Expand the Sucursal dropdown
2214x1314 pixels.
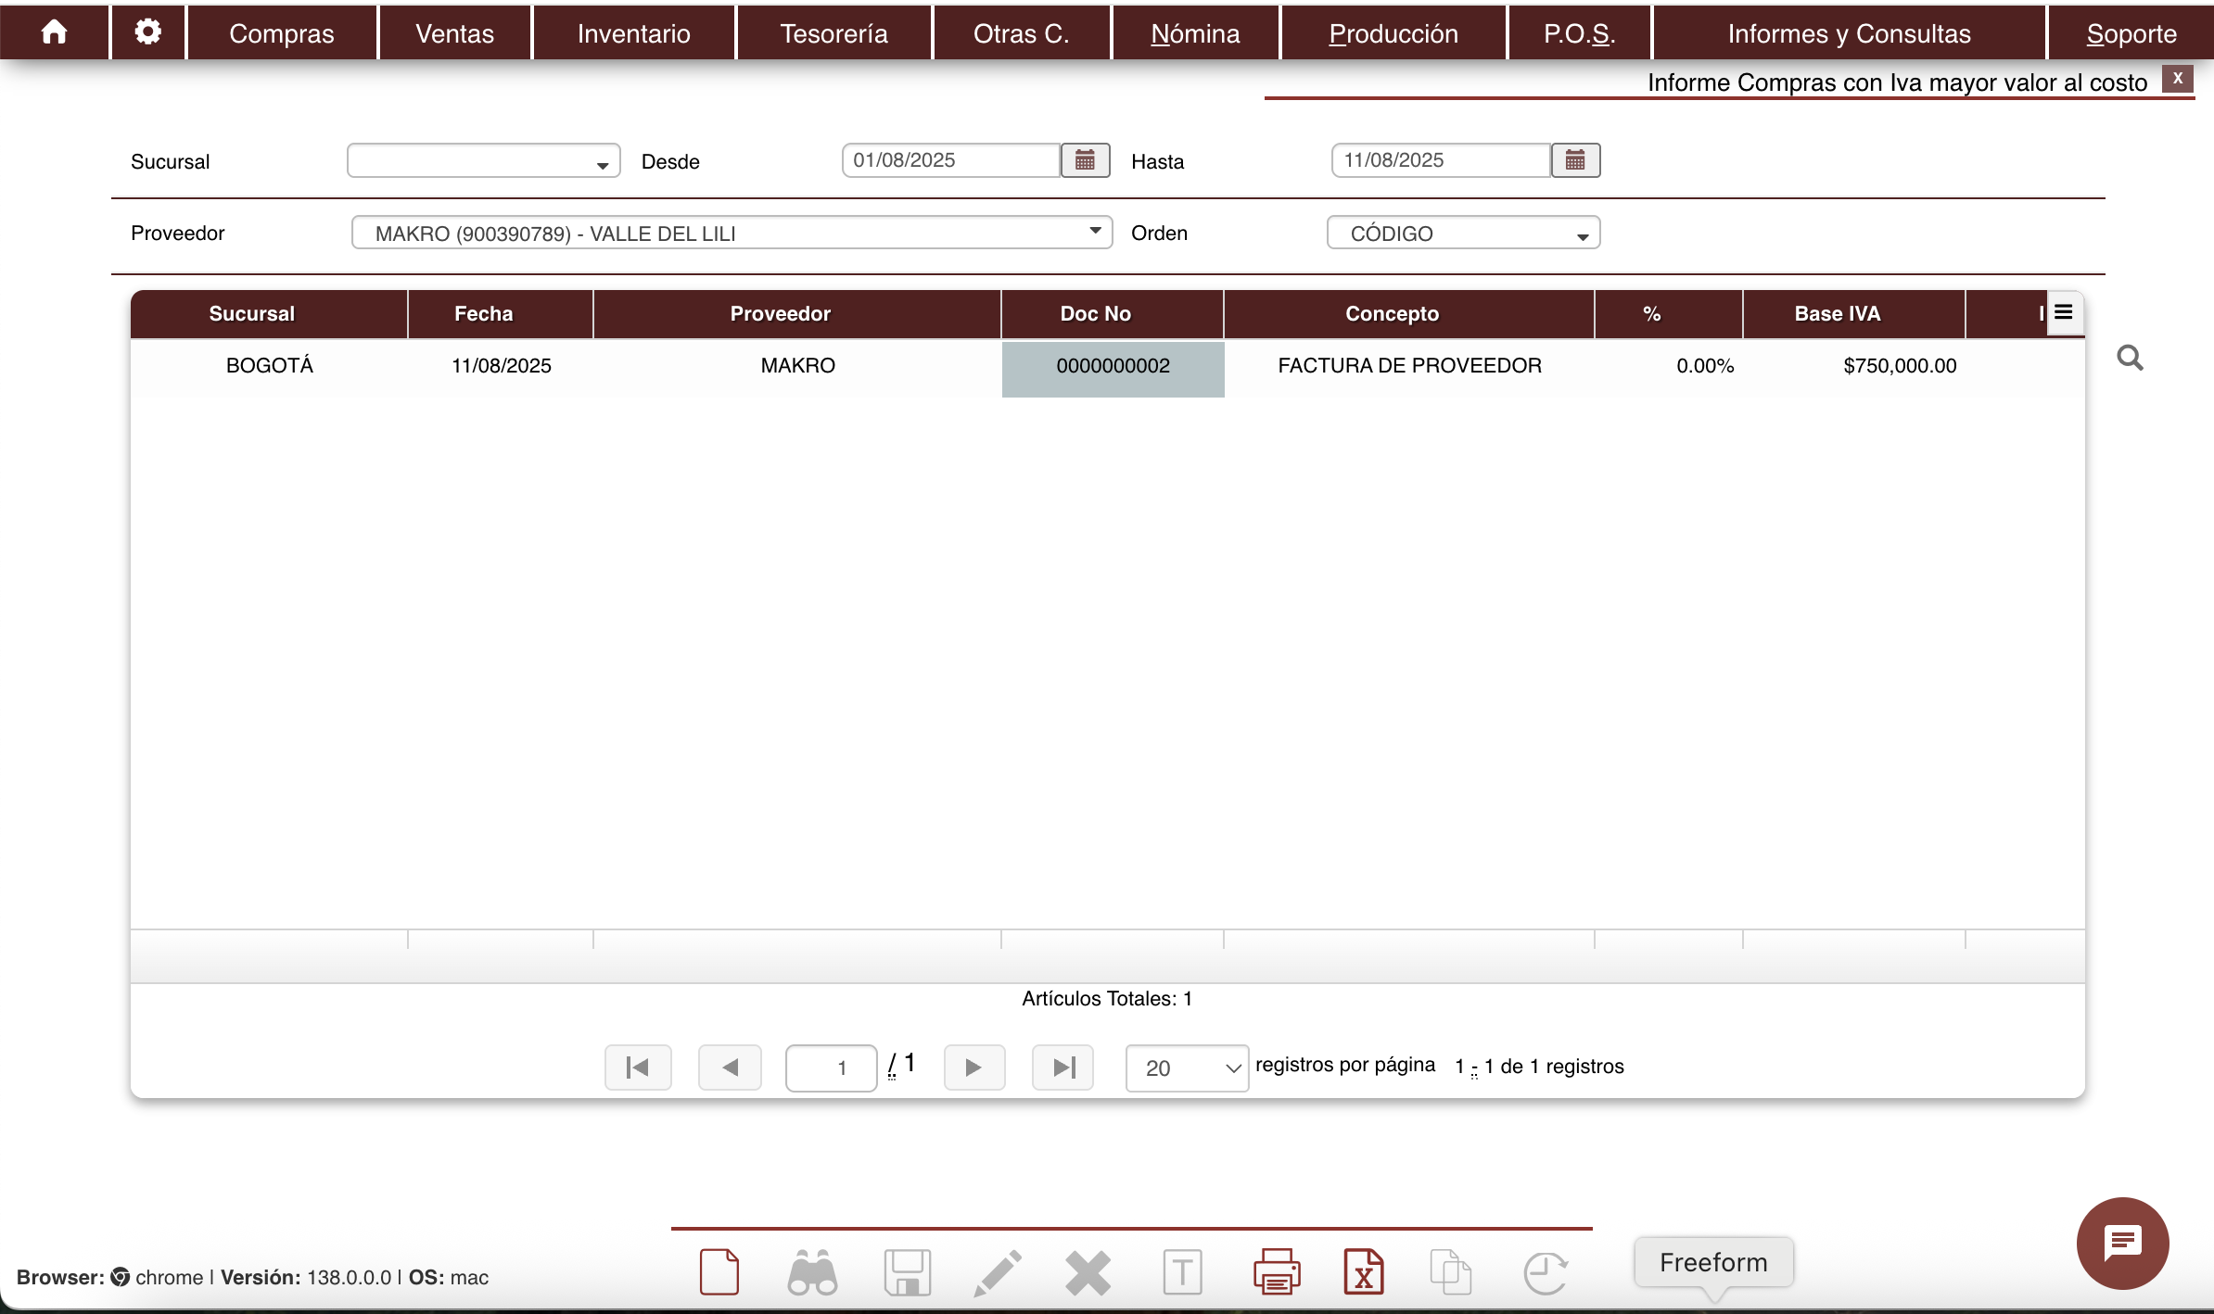point(483,161)
